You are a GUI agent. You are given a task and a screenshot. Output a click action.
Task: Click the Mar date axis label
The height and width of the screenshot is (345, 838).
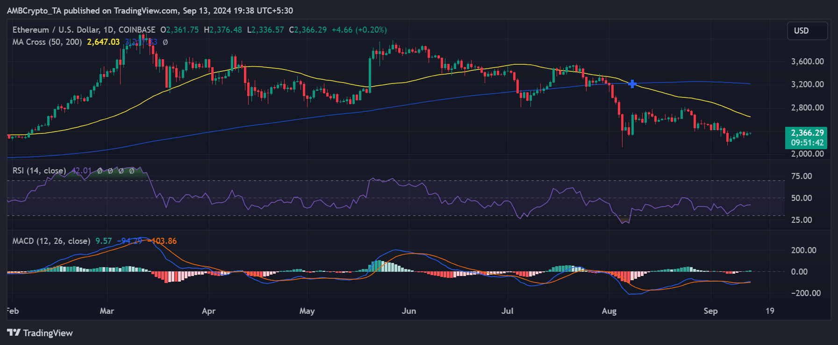tap(107, 311)
